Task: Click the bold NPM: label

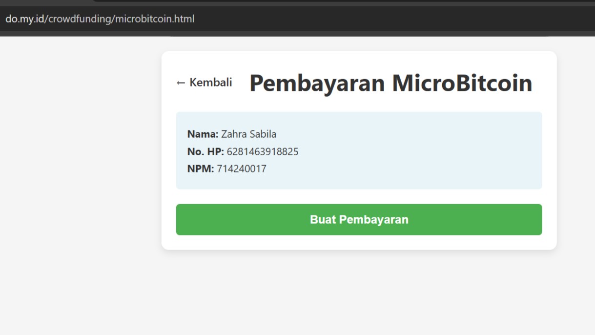Action: 201,169
